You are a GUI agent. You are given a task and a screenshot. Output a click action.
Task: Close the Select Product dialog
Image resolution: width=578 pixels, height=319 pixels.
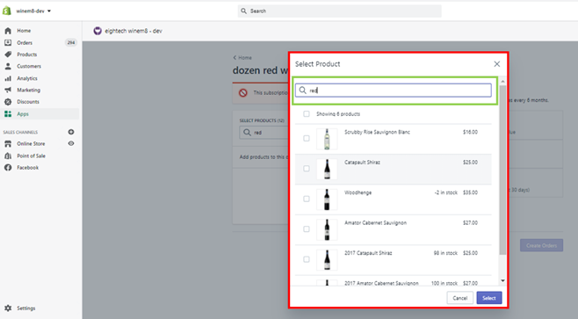click(x=497, y=64)
